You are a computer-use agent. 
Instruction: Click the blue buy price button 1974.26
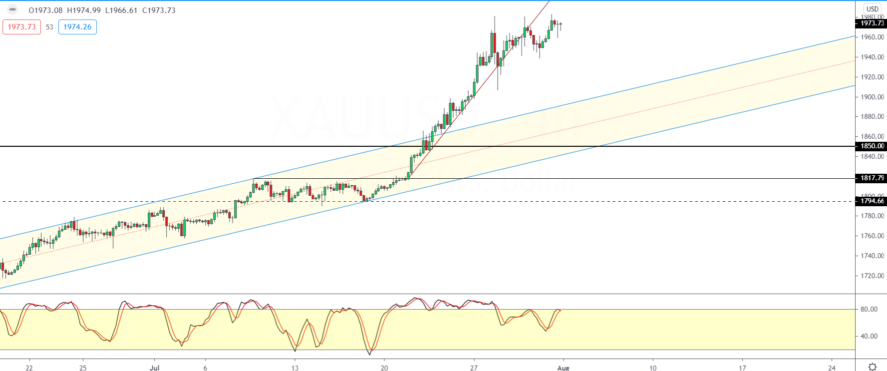point(77,27)
